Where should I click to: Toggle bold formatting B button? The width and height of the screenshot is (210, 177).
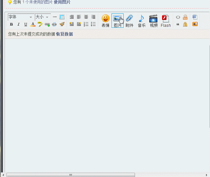click(11, 24)
